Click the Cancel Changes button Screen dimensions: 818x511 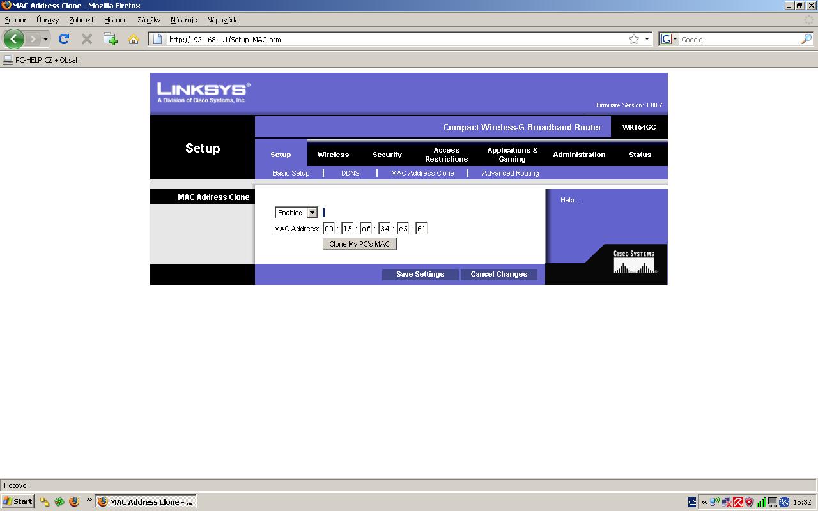coord(499,274)
